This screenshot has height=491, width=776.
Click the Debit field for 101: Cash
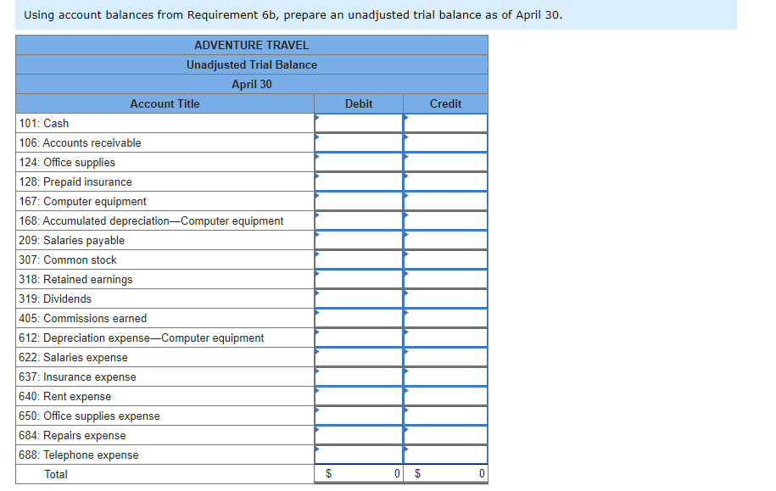pyautogui.click(x=358, y=123)
